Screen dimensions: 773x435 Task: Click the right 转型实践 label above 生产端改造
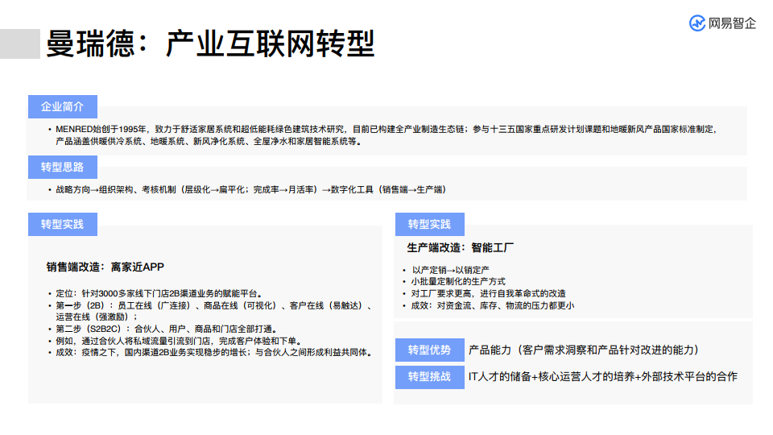[429, 224]
